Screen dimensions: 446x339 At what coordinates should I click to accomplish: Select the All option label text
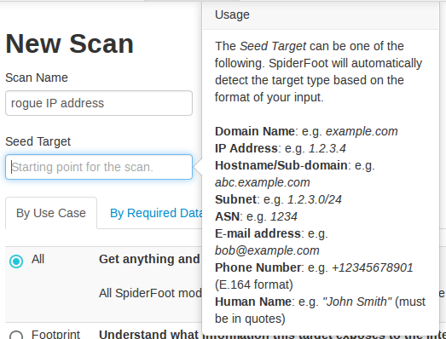coord(38,259)
